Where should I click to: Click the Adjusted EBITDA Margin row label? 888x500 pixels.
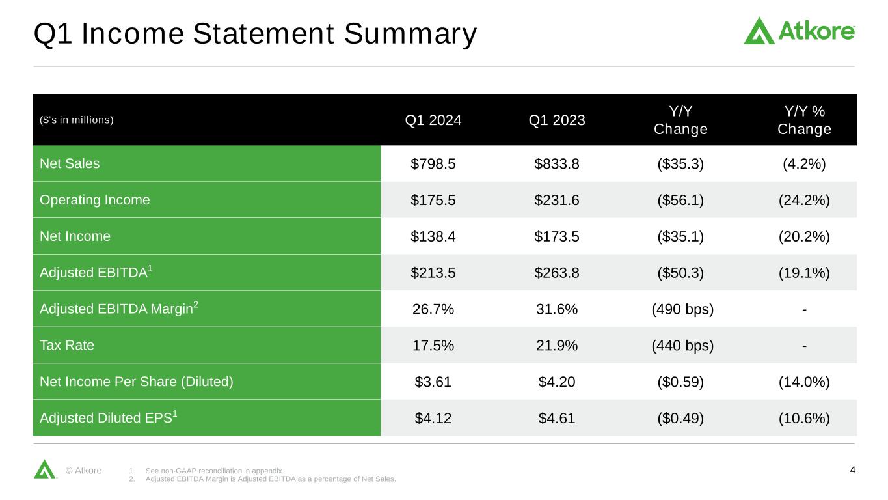coord(118,309)
